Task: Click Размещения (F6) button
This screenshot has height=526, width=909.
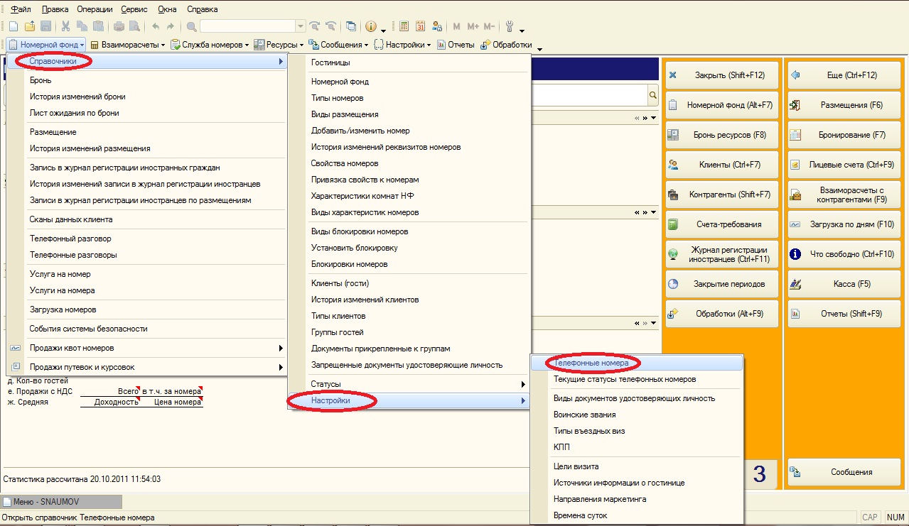Action: (844, 105)
